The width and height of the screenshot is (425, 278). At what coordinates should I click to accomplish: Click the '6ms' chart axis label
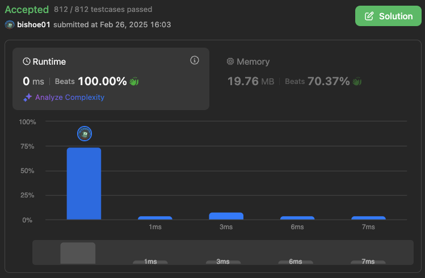297,227
